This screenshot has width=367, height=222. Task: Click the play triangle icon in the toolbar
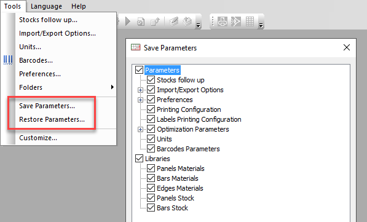(128, 22)
